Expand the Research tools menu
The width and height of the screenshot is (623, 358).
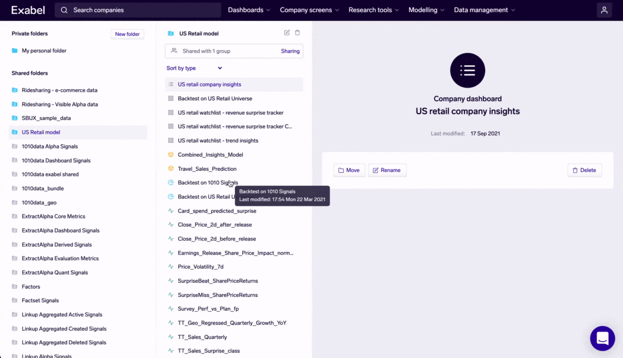coord(373,10)
